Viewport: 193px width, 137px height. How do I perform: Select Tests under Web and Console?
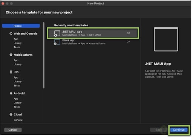(x=17, y=47)
